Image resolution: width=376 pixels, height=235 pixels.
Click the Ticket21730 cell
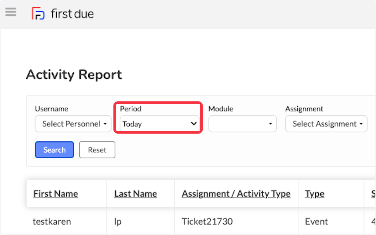point(207,222)
